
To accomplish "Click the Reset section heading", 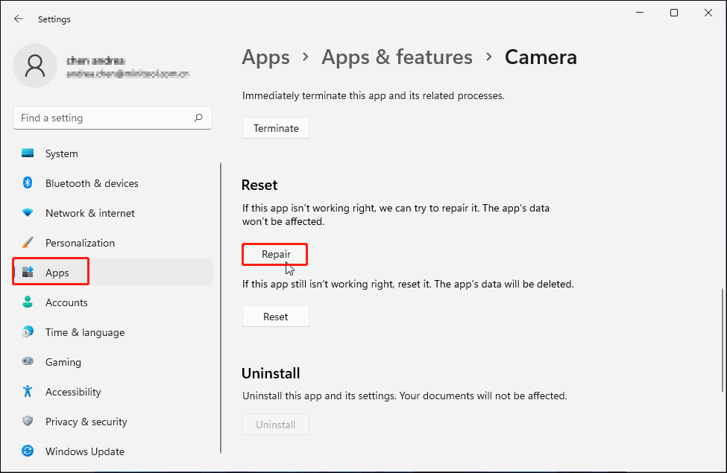I will click(259, 185).
